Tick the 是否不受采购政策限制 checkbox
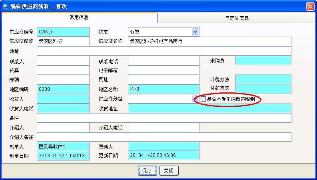The width and height of the screenshot is (317, 180). point(203,99)
